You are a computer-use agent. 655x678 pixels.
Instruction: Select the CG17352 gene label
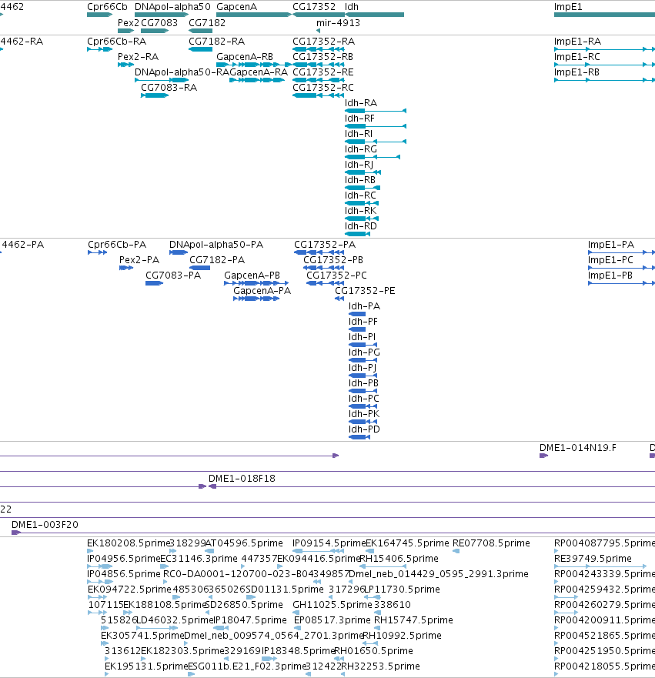click(314, 7)
